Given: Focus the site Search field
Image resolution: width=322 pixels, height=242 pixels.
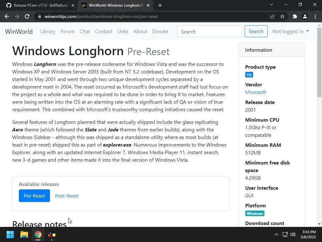Looking at the screenshot, I should click(x=209, y=31).
